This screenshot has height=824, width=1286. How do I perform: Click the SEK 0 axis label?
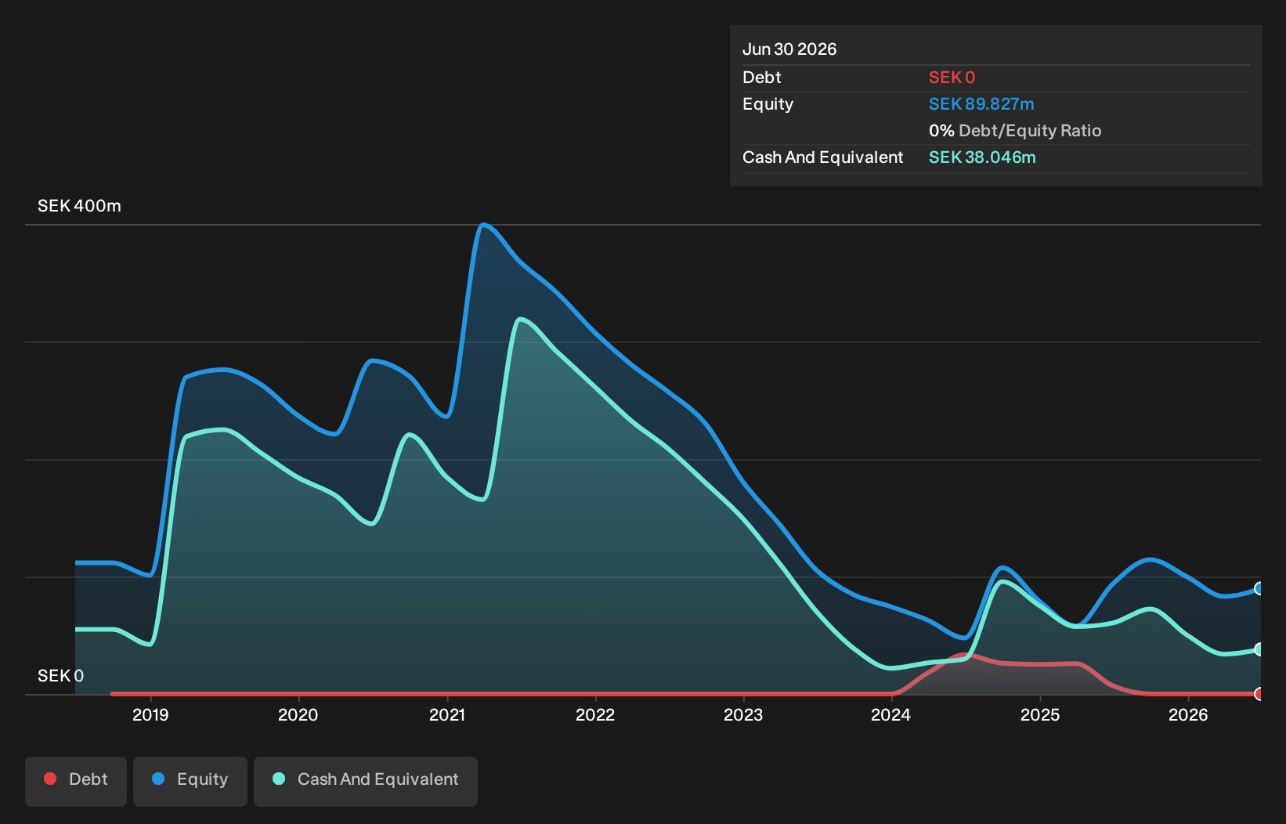pyautogui.click(x=60, y=676)
